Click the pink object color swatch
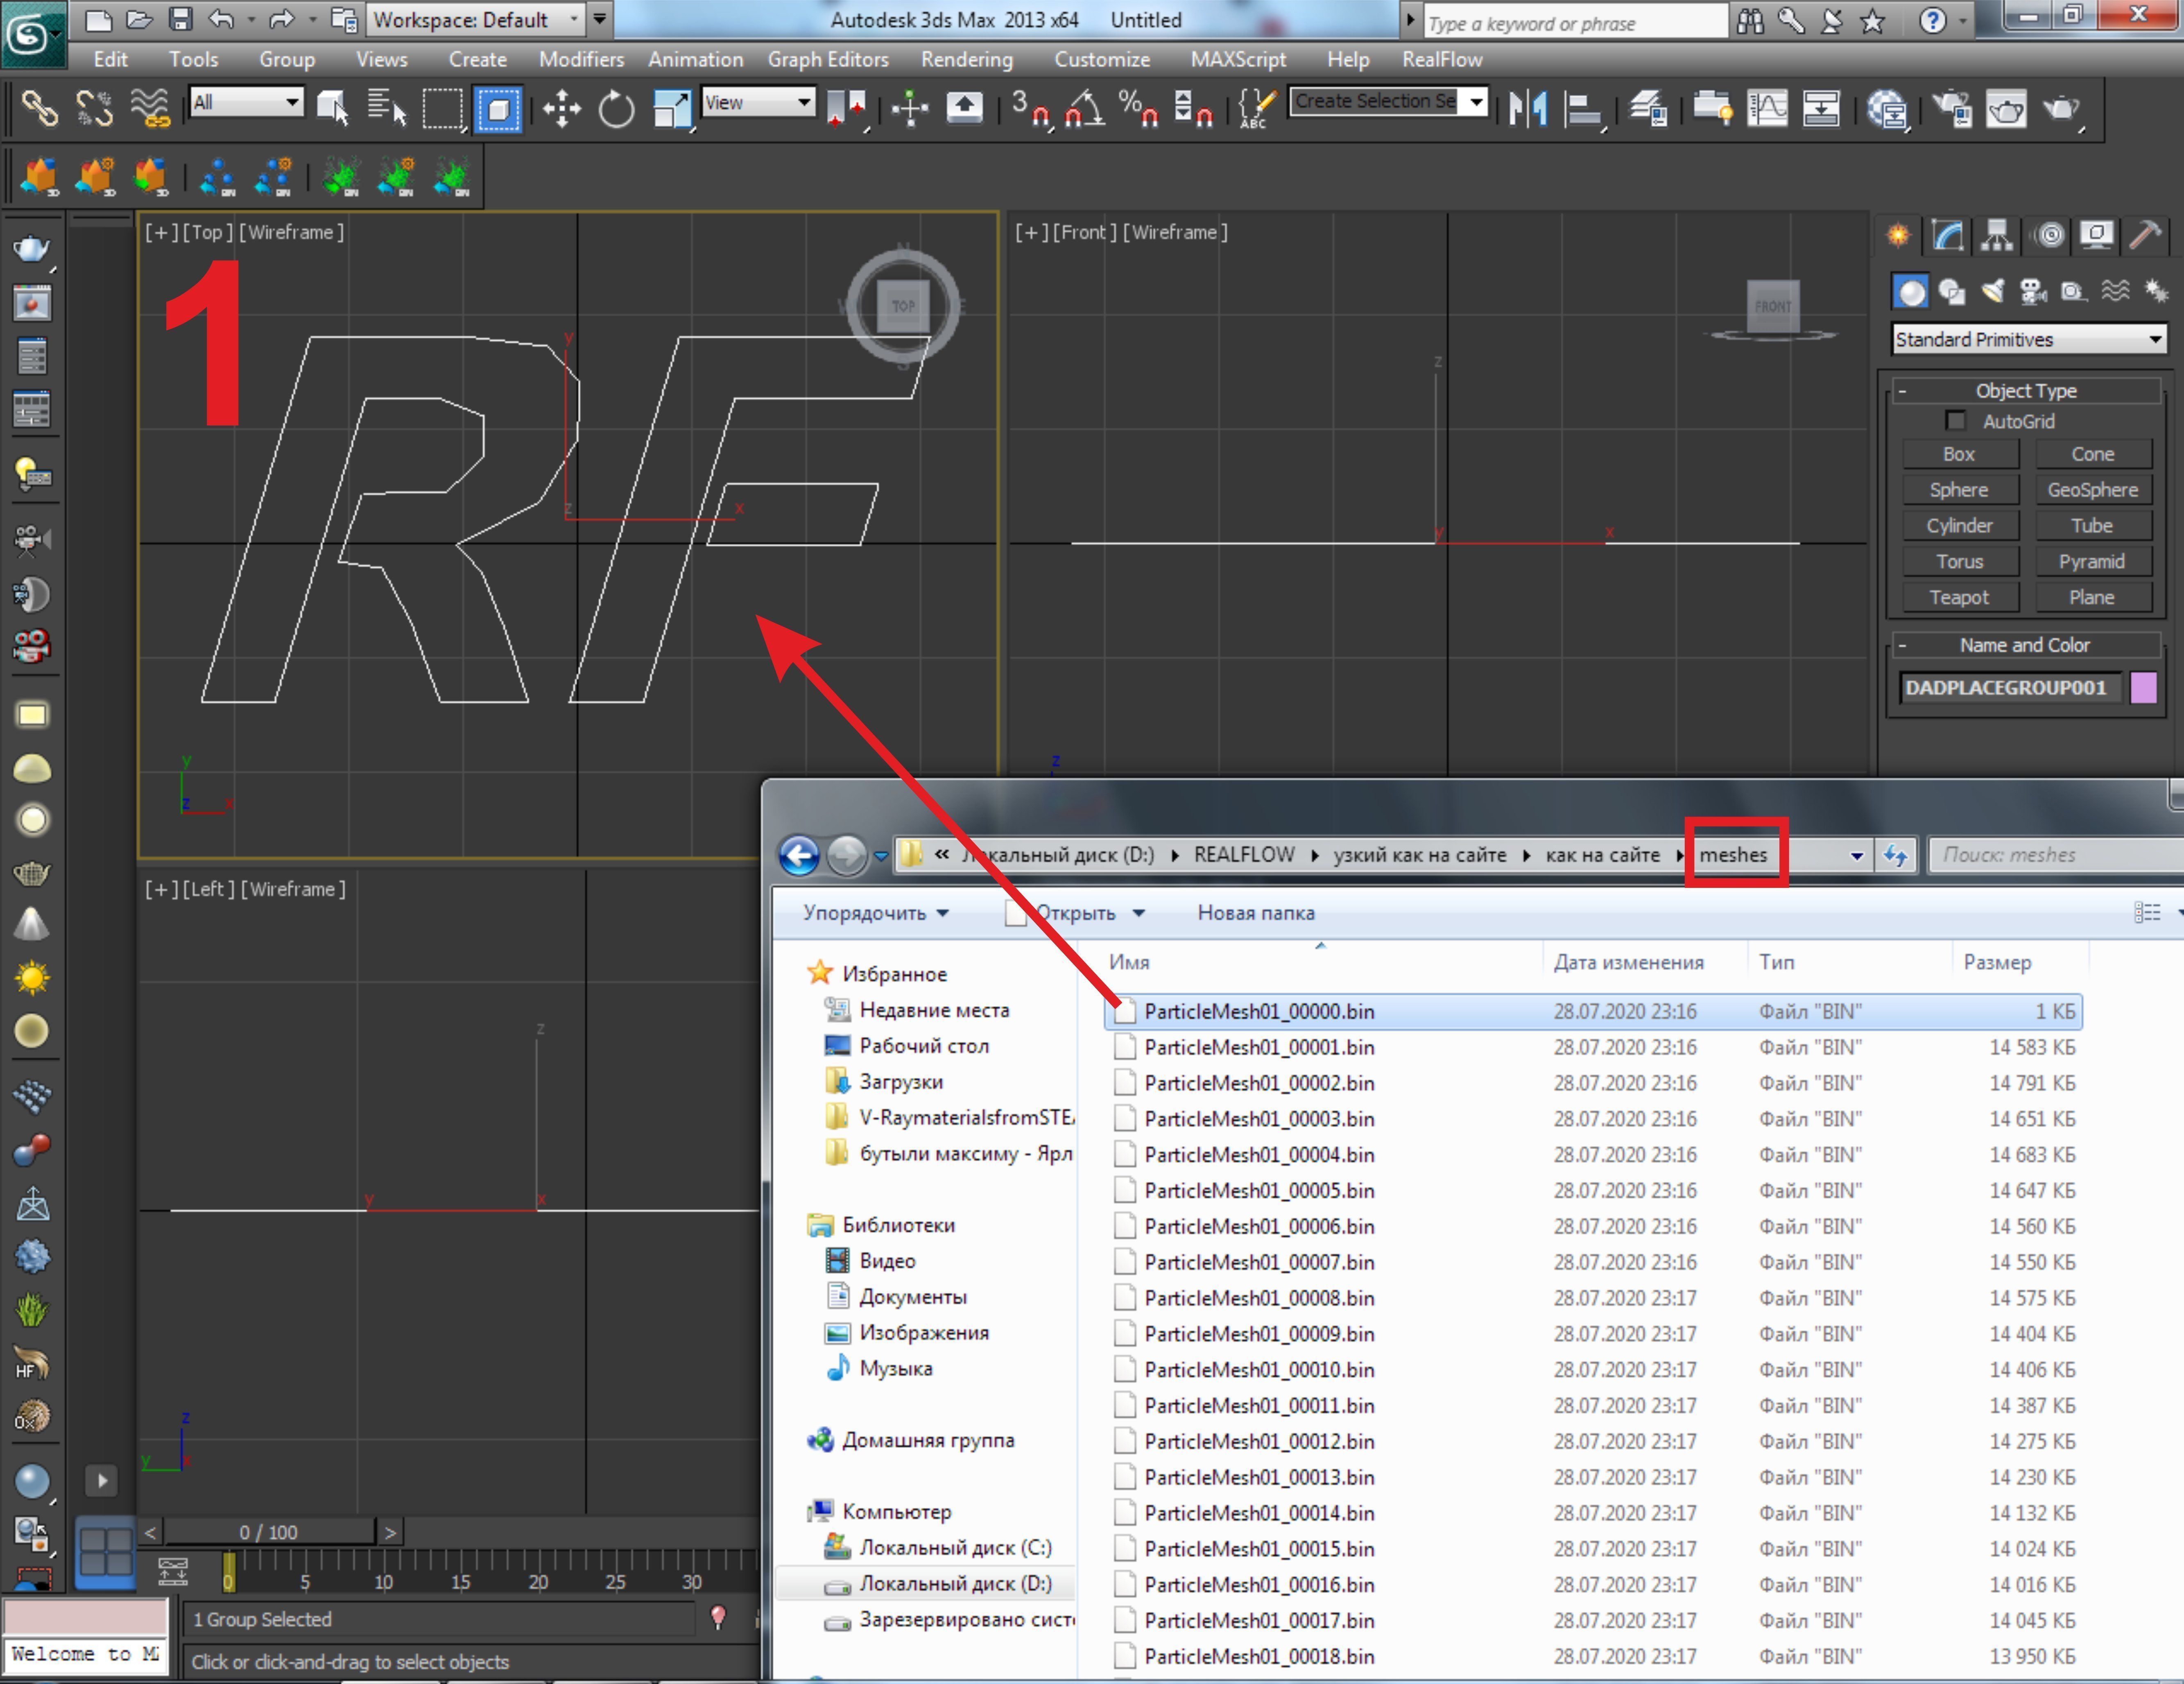The width and height of the screenshot is (2184, 1684). tap(2143, 688)
